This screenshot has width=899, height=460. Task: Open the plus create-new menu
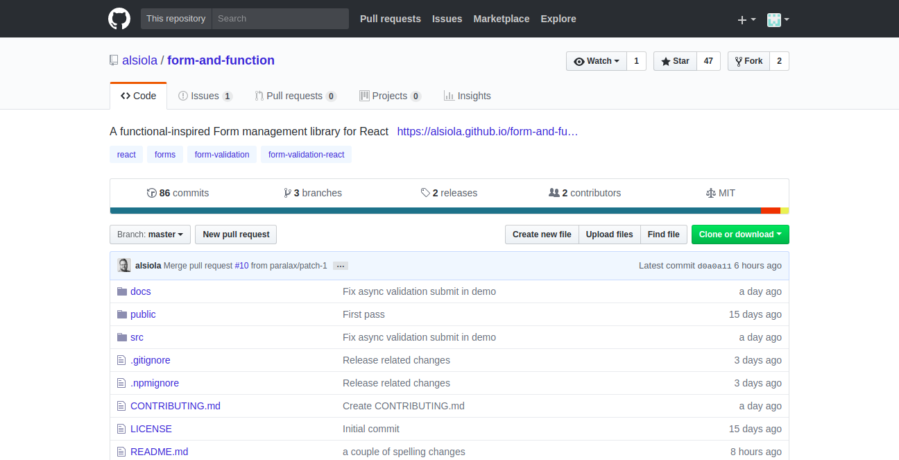pyautogui.click(x=746, y=19)
